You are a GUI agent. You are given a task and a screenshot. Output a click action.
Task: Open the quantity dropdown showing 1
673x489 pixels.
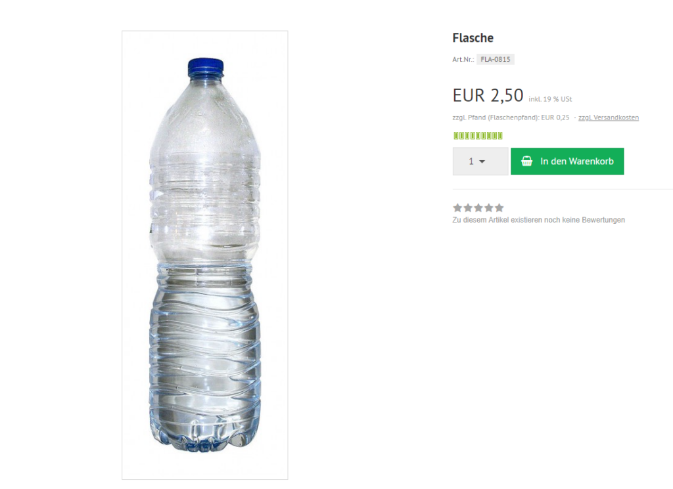point(480,161)
